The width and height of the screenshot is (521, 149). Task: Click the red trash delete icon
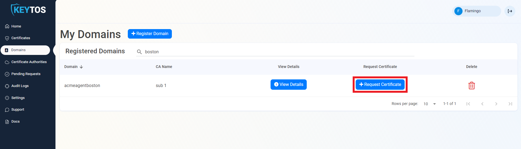click(x=472, y=86)
